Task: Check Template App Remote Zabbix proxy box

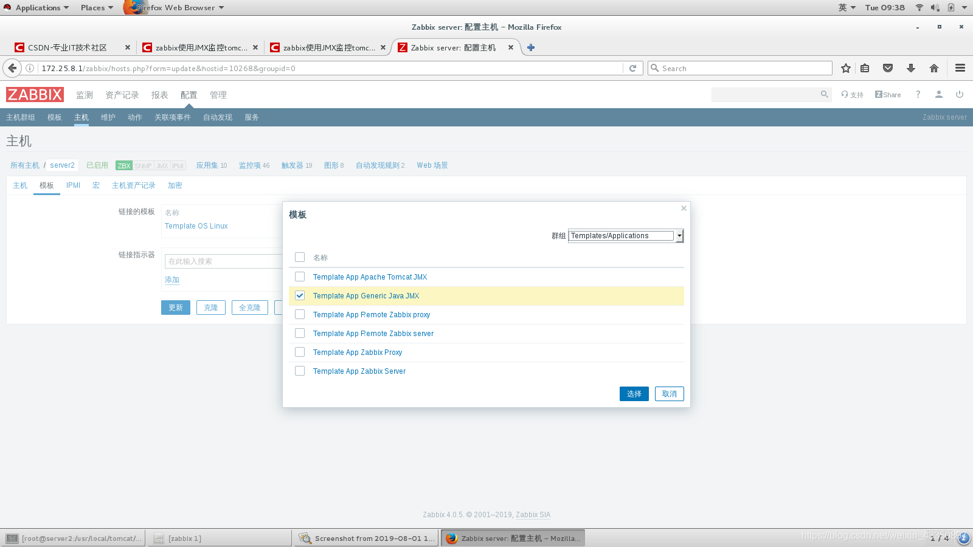Action: [x=300, y=314]
